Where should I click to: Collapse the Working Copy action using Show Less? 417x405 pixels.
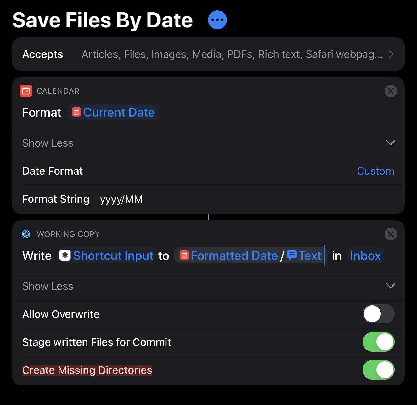tap(48, 286)
